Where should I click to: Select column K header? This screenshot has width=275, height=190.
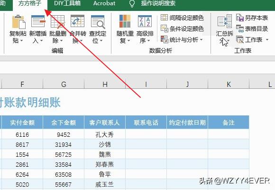229,84
